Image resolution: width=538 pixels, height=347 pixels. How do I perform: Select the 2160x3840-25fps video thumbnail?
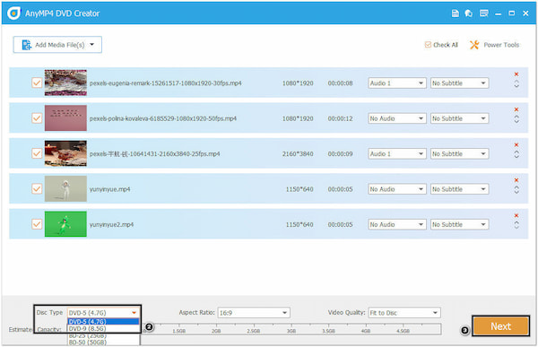point(65,153)
